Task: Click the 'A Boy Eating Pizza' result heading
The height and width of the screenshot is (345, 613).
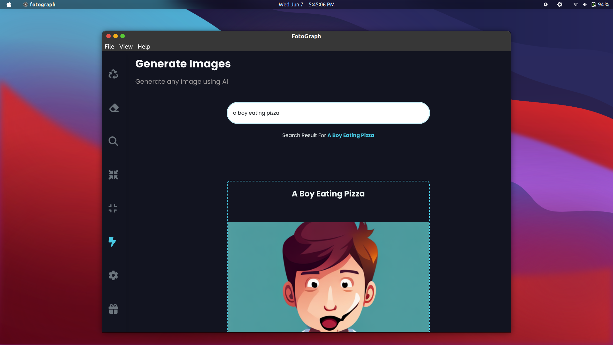Action: [328, 194]
